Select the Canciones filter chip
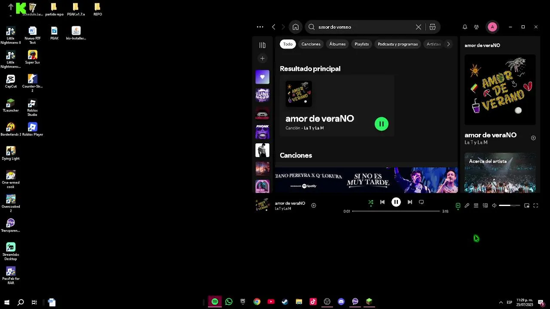Screen dimensions: 550x309 [x=311, y=44]
